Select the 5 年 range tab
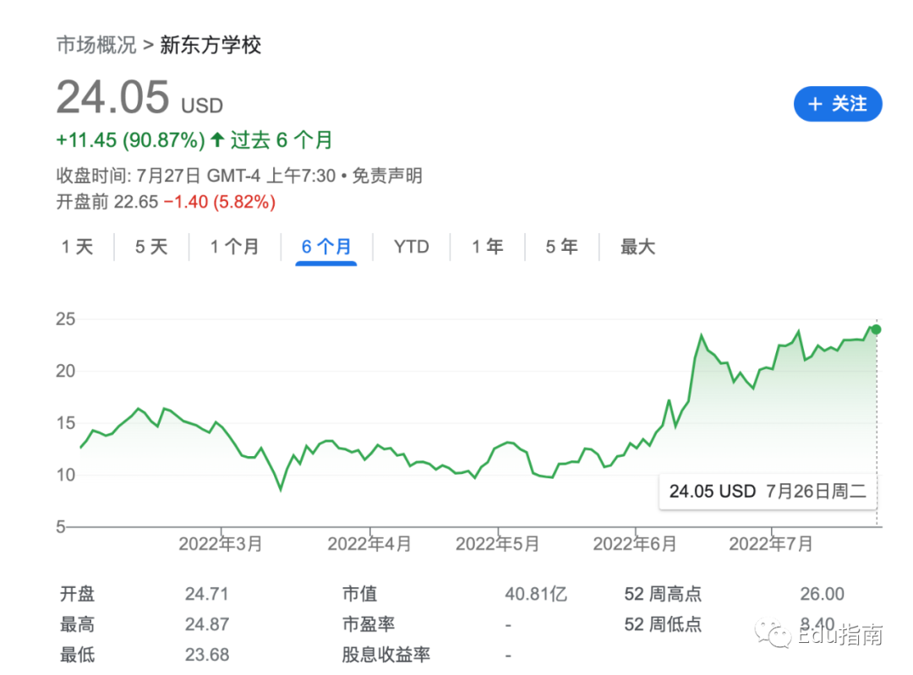This screenshot has height=675, width=913. coord(561,247)
